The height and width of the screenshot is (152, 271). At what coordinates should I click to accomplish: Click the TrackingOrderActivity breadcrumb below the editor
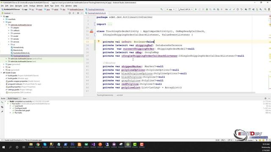105,95
